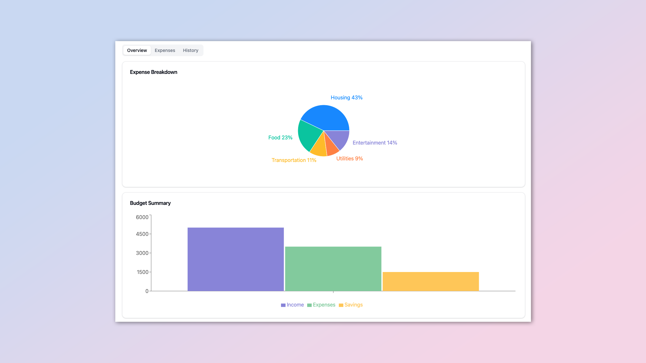Click the green Expenses bar
Viewport: 646px width, 363px height.
[333, 268]
